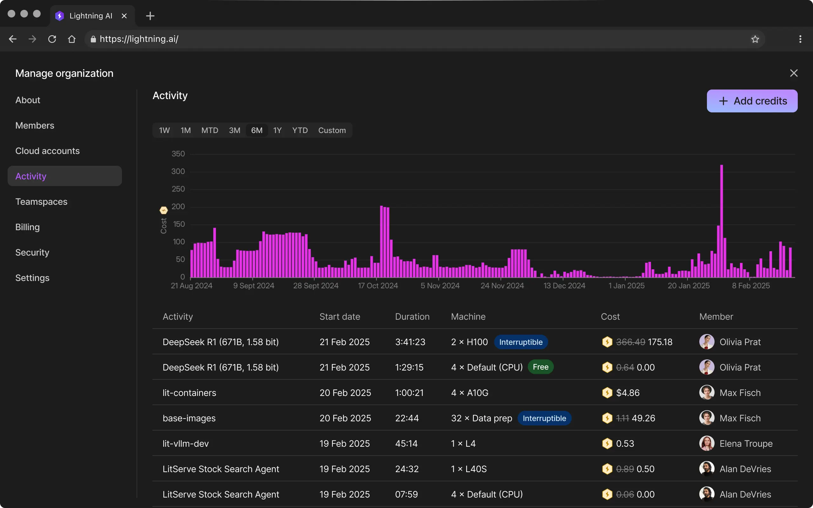Open the 24:32 LitServe Stock Search Agent
The image size is (813, 508).
pyautogui.click(x=221, y=469)
